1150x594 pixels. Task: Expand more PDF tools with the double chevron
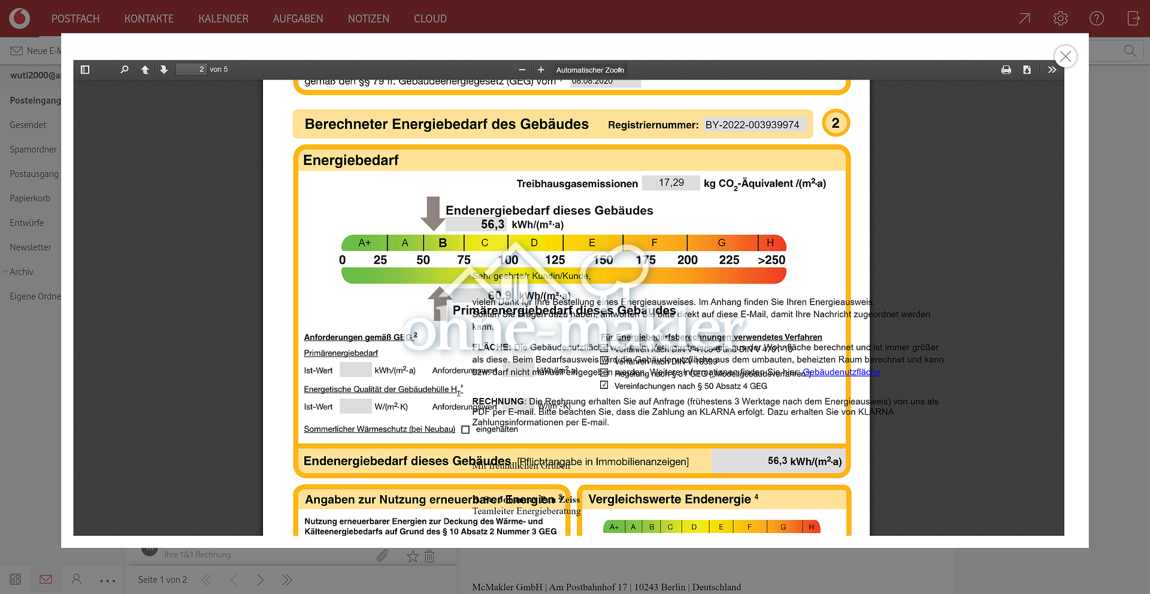(1052, 70)
